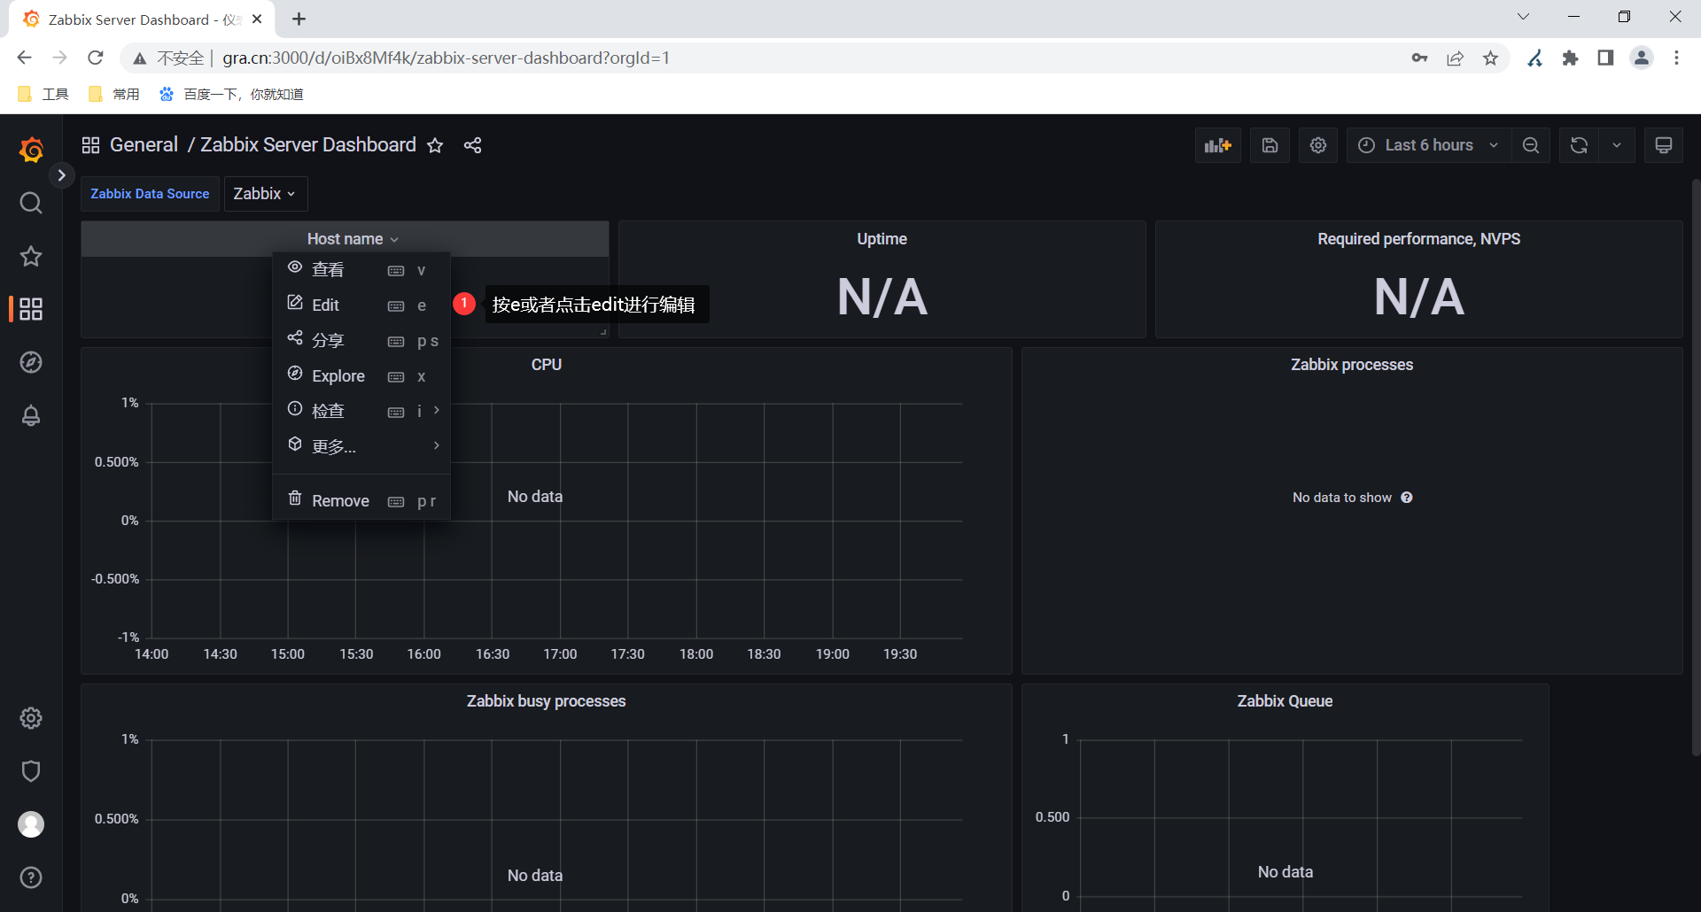Click the Required performance, NVPS panel title

coord(1418,239)
